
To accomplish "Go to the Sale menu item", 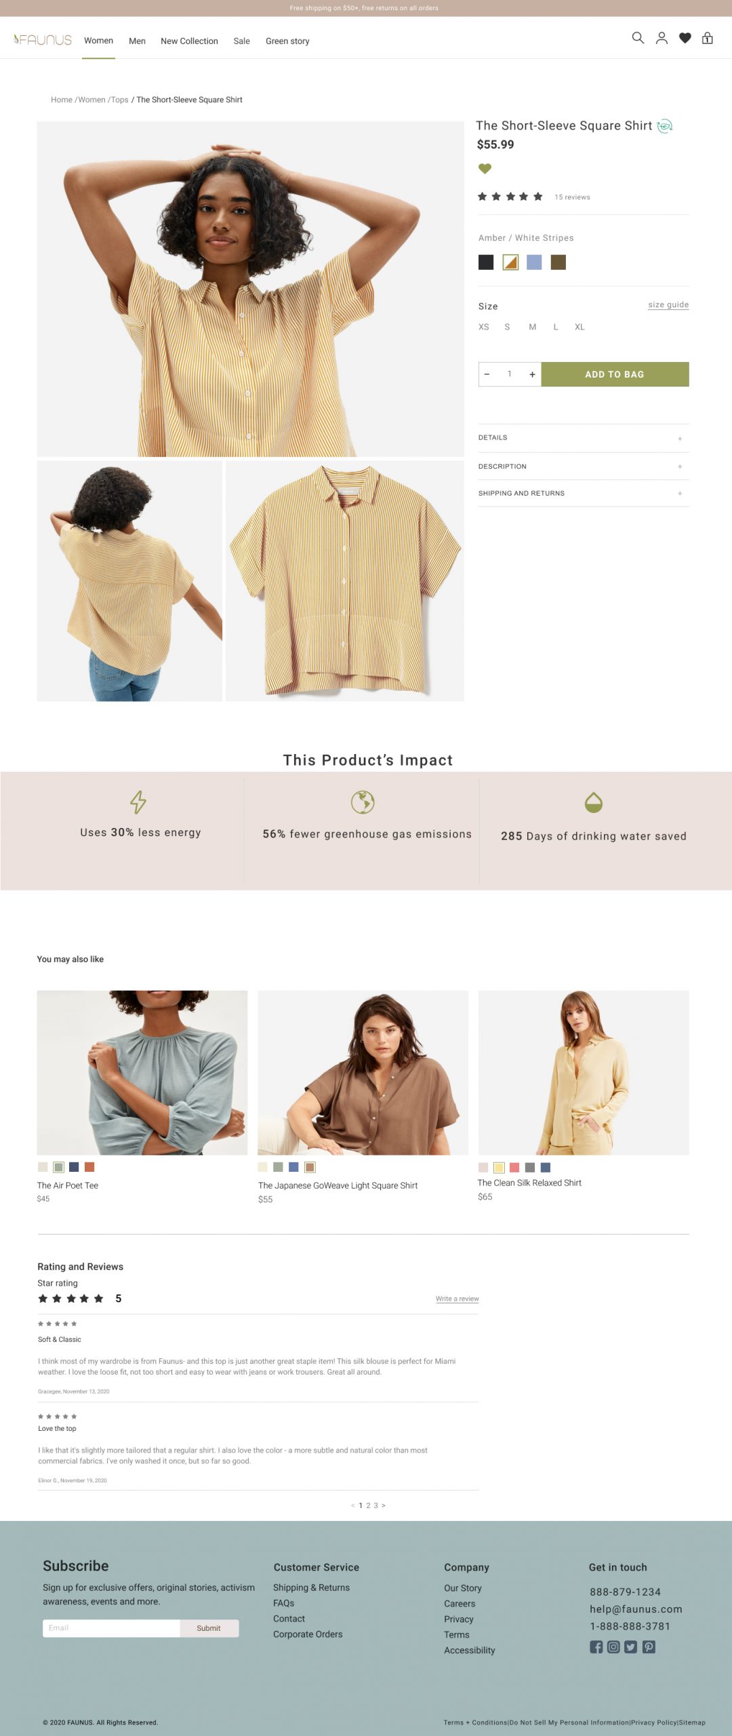I will tap(242, 41).
